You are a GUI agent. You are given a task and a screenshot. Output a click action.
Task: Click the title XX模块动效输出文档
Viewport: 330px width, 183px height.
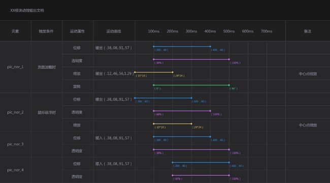tap(27, 10)
